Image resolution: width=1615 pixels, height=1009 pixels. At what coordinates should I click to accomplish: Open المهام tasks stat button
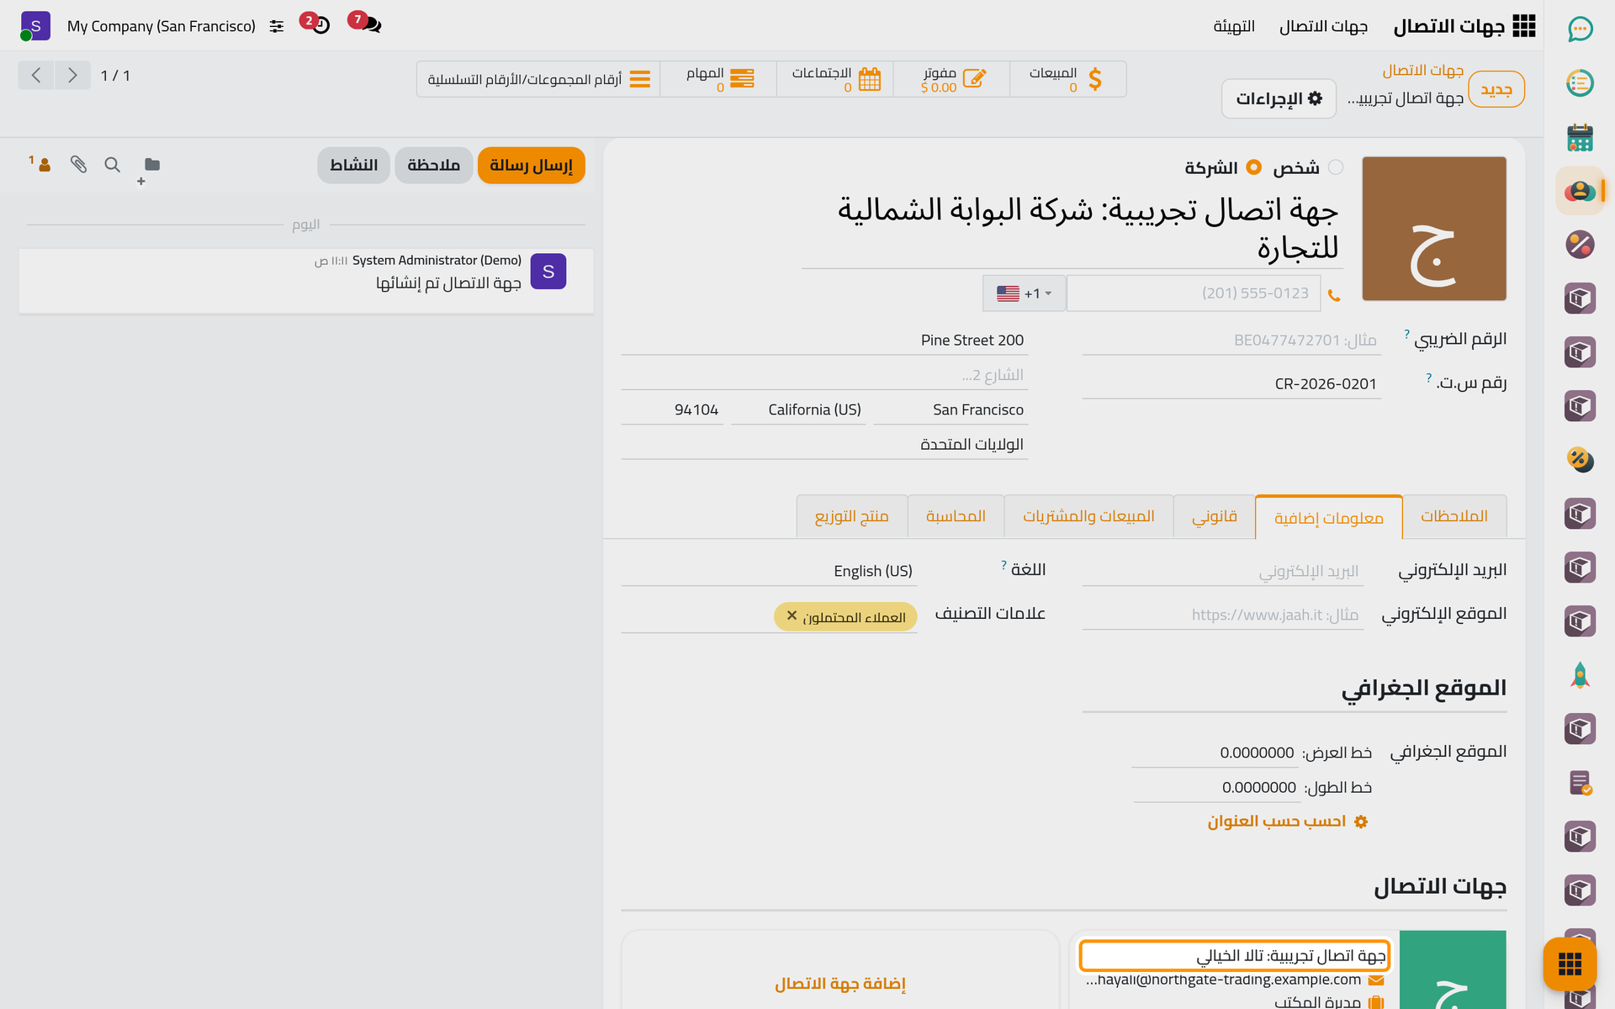718,79
